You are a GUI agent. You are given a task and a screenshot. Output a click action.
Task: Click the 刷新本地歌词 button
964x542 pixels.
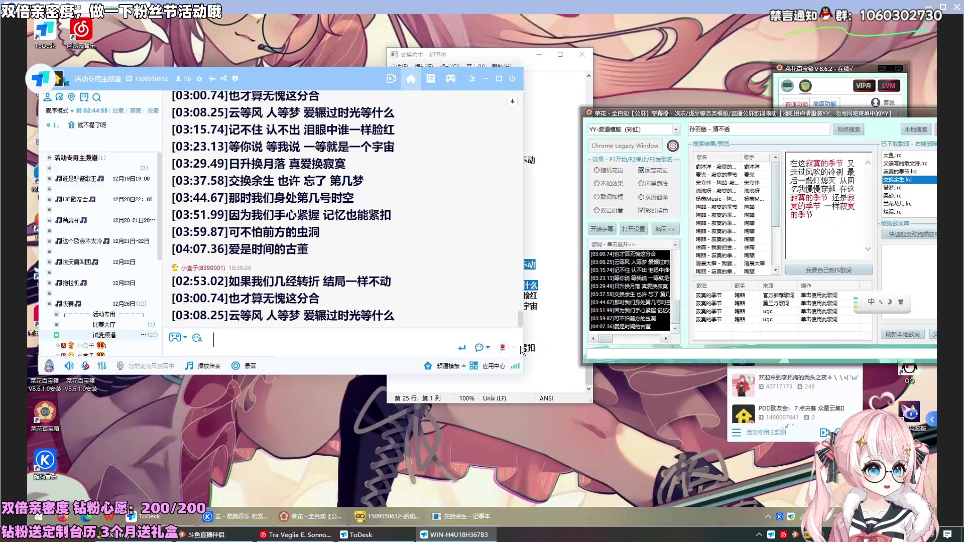coord(902,334)
